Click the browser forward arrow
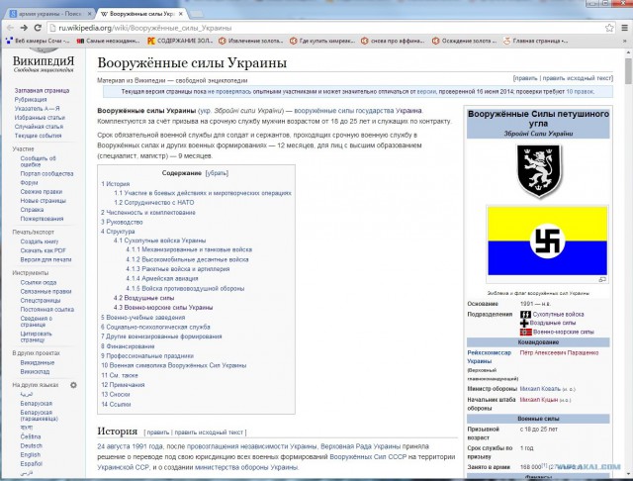 tap(24, 28)
